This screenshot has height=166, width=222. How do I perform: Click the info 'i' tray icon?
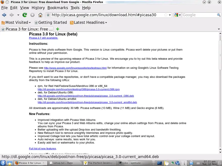pos(184,163)
